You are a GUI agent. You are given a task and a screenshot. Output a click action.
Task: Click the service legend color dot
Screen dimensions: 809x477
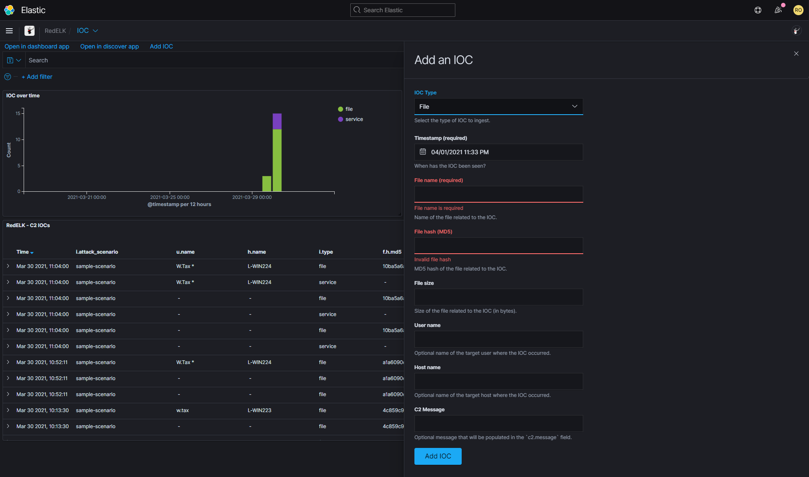tap(340, 119)
